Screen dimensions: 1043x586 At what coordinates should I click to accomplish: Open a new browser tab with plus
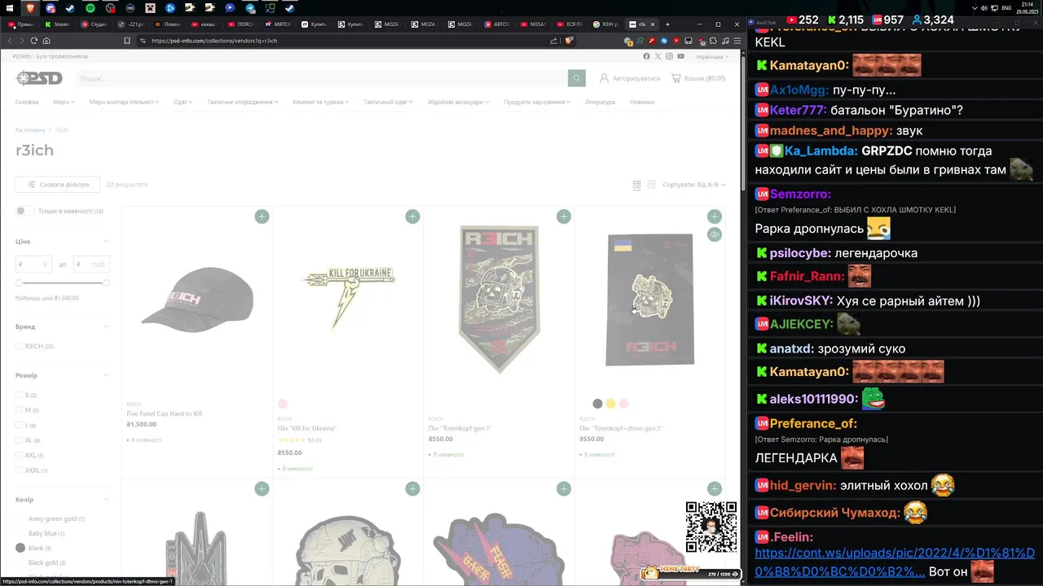pos(667,24)
